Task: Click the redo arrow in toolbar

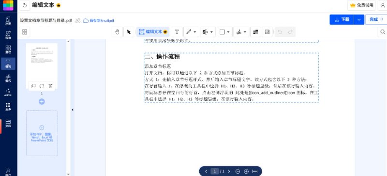Action: click(291, 32)
